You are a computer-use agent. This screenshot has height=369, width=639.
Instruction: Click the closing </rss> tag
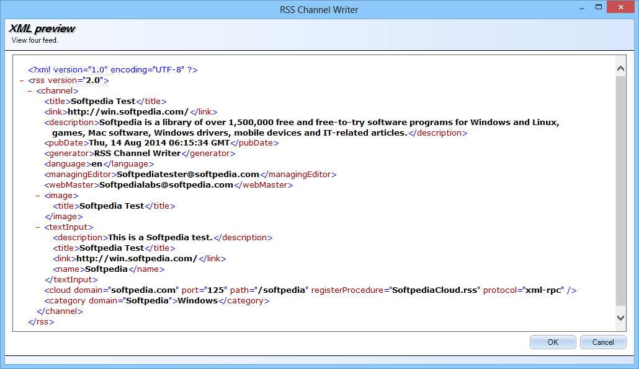[x=41, y=322]
